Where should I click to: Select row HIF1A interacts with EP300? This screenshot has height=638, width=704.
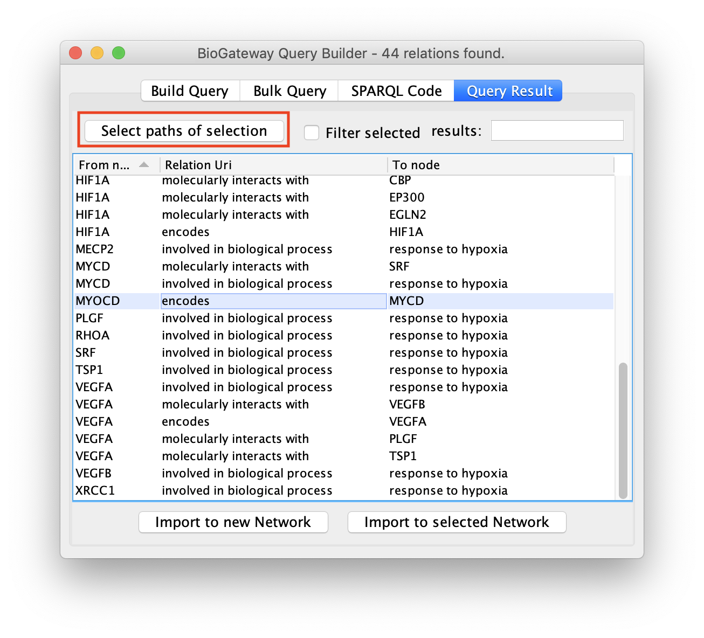pyautogui.click(x=344, y=197)
